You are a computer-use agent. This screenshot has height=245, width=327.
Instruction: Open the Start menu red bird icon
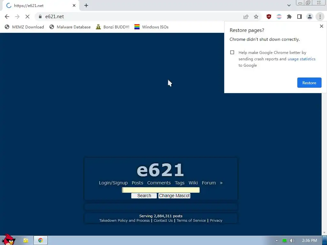8,240
